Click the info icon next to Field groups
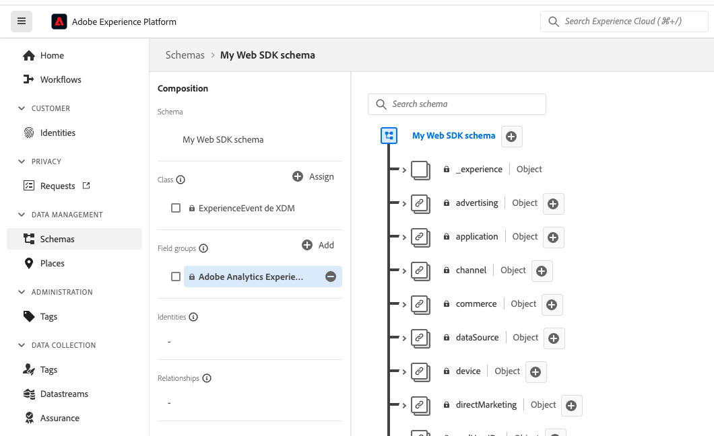The image size is (714, 436). point(203,248)
